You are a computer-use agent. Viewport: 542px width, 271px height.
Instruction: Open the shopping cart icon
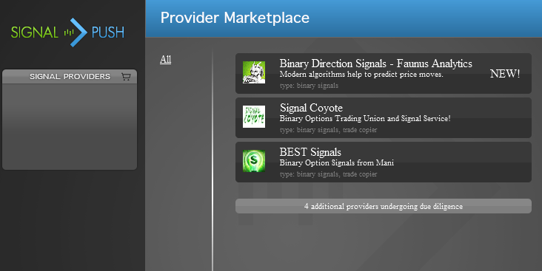tap(126, 77)
